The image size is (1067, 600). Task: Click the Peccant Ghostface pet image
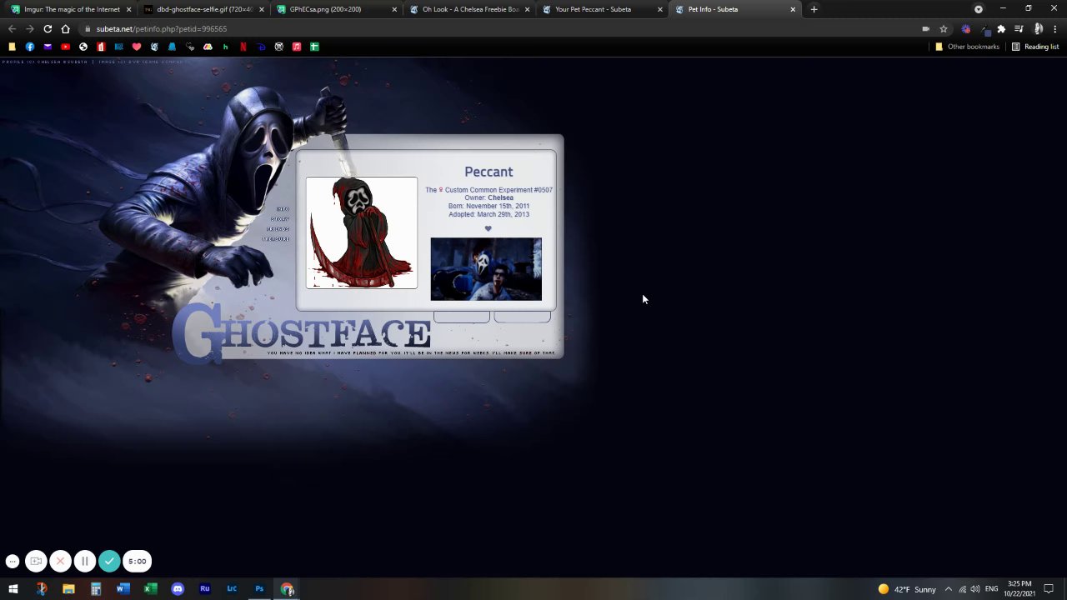(361, 232)
